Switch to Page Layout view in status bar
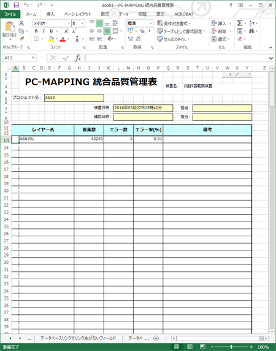Screen dimensions: 276x351 [190, 347]
